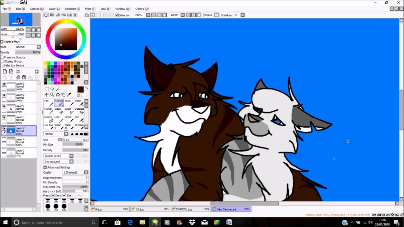This screenshot has height=227, width=404.
Task: Open the Quality dropdown
Action: pos(75,172)
